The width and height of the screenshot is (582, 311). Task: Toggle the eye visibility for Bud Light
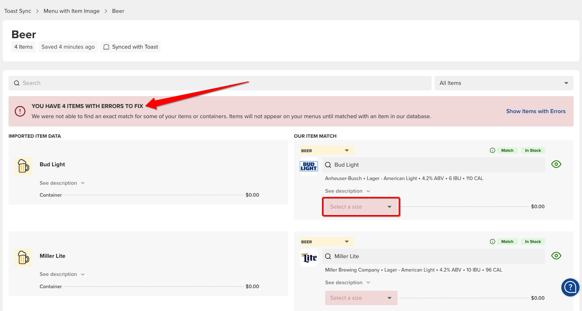556,164
